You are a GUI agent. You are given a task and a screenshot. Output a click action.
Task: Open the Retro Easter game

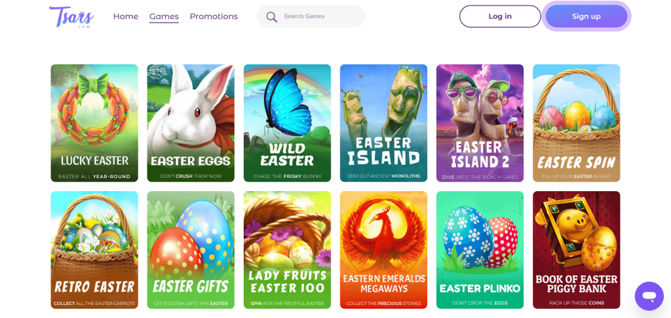click(x=94, y=250)
